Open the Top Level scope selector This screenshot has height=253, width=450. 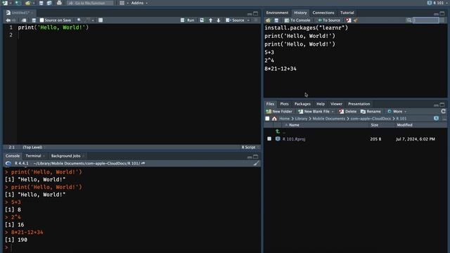tap(33, 147)
